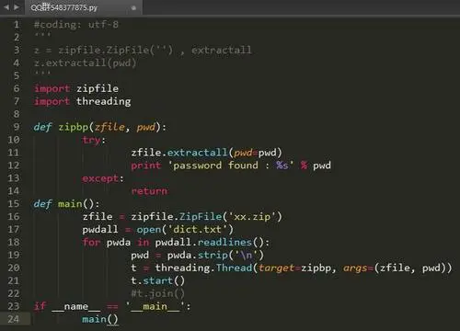The height and width of the screenshot is (331, 460).
Task: Click threading.Thread on line 20
Action: pos(203,268)
